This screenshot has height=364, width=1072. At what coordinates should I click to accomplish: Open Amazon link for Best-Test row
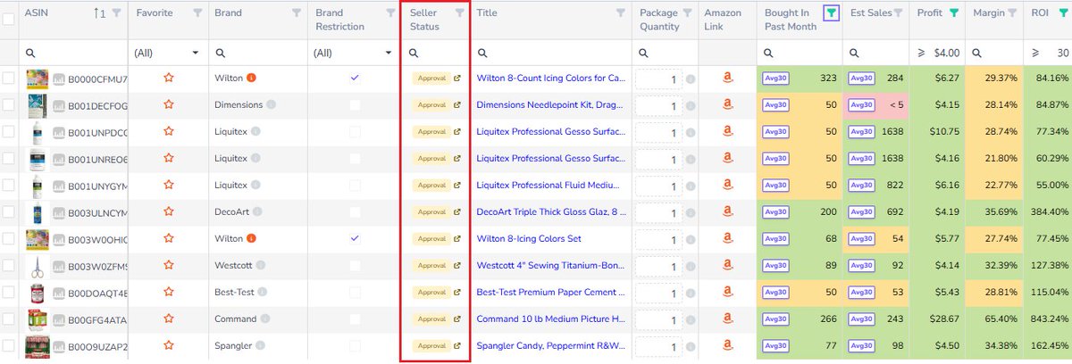727,292
